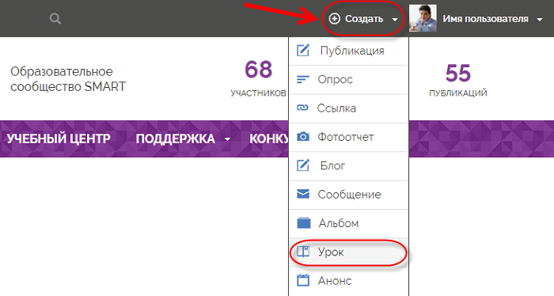Click the Сообщение envelope icon
The width and height of the screenshot is (554, 296).
coord(303,194)
